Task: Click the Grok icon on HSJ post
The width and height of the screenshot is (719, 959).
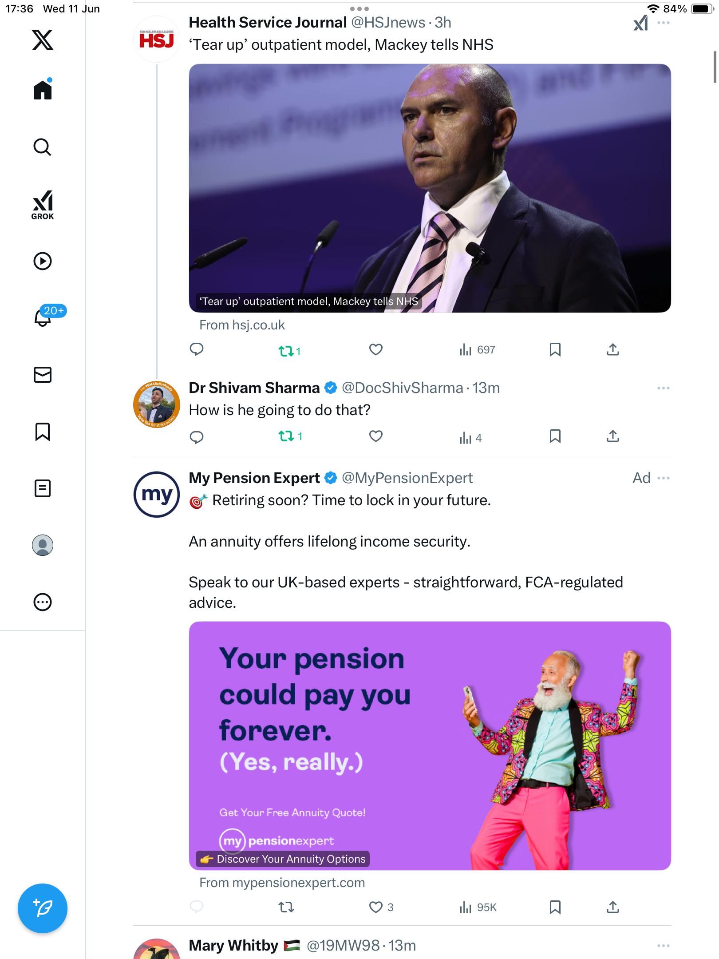Action: point(640,23)
